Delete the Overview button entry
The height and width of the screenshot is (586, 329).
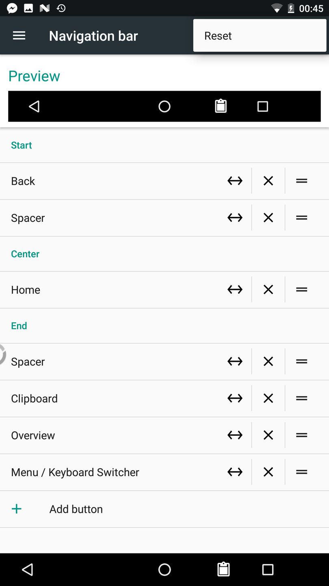268,435
